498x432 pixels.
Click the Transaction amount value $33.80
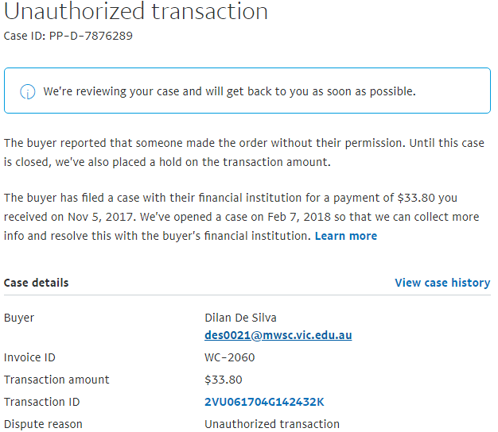(224, 380)
